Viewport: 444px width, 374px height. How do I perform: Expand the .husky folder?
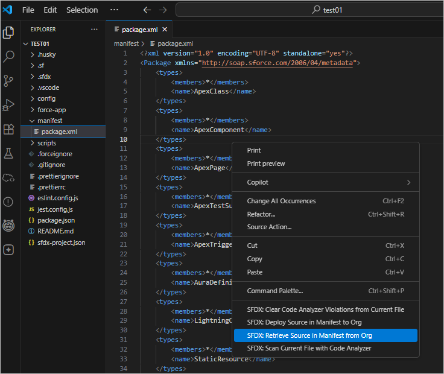coord(63,55)
